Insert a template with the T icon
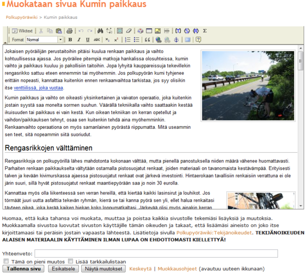 [x=178, y=31]
